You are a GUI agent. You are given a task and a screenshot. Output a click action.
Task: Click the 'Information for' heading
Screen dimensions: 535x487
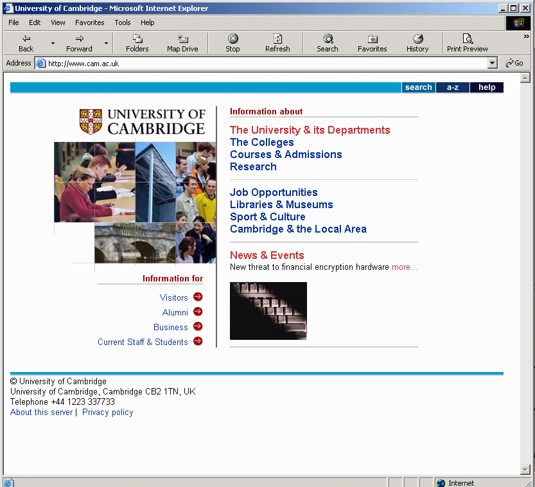[x=173, y=278]
